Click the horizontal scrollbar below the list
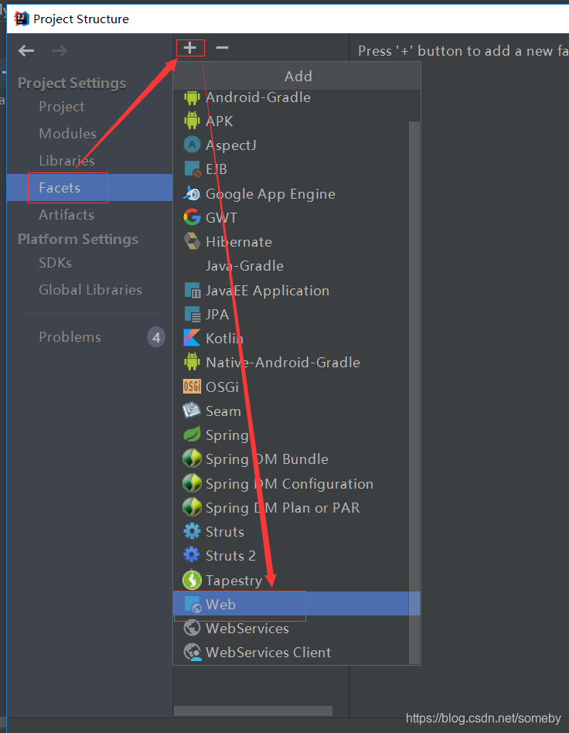The width and height of the screenshot is (569, 733). pos(253,711)
